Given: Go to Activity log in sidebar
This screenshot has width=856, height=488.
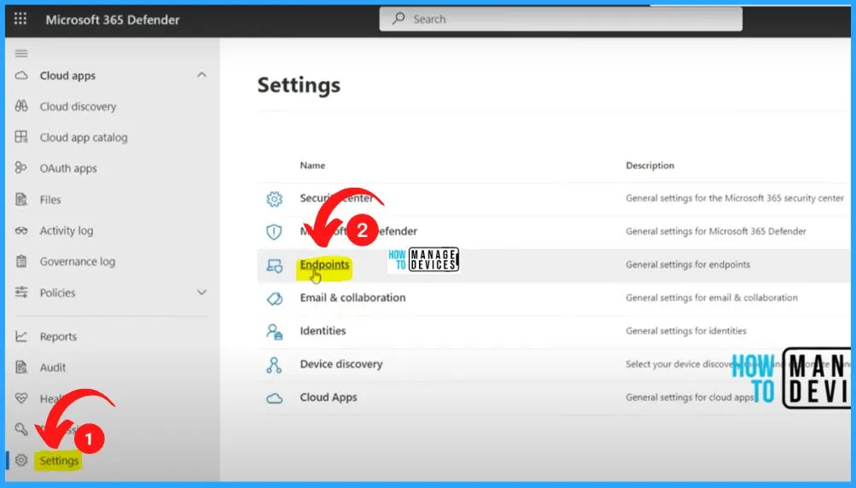Looking at the screenshot, I should click(67, 231).
